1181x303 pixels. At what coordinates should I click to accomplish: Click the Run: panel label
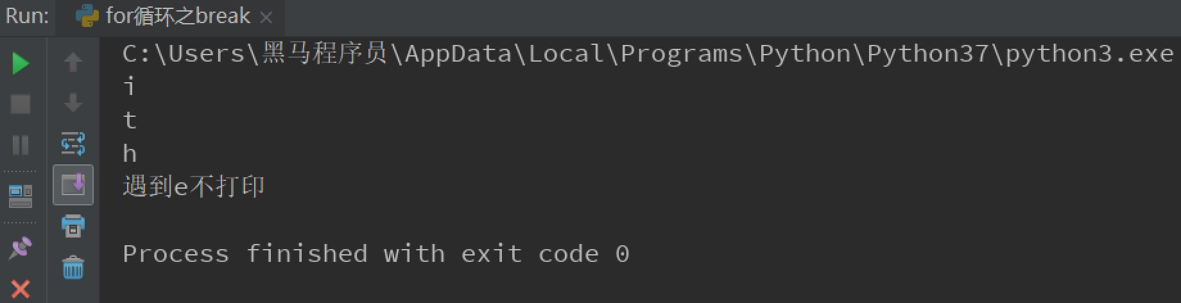[27, 16]
